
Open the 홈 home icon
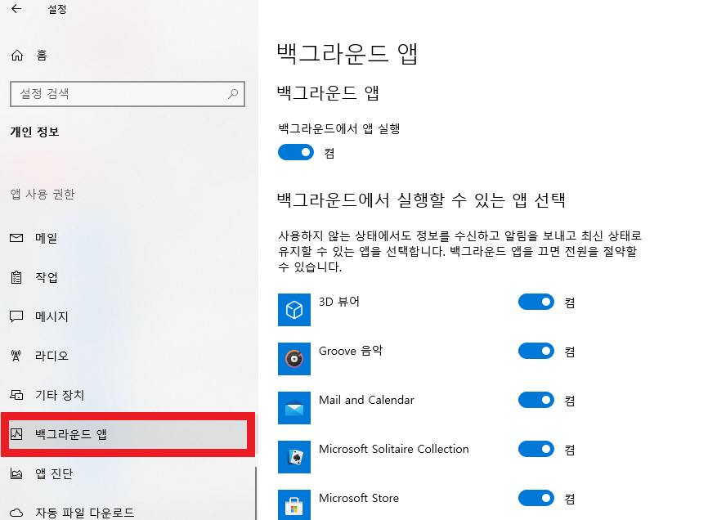[x=17, y=55]
